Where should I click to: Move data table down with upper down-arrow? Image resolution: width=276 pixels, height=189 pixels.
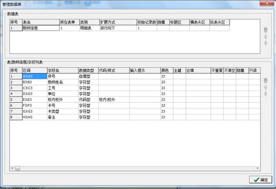(x=266, y=43)
